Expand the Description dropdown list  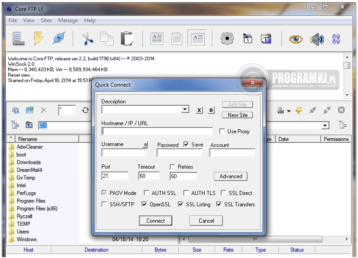tap(185, 109)
